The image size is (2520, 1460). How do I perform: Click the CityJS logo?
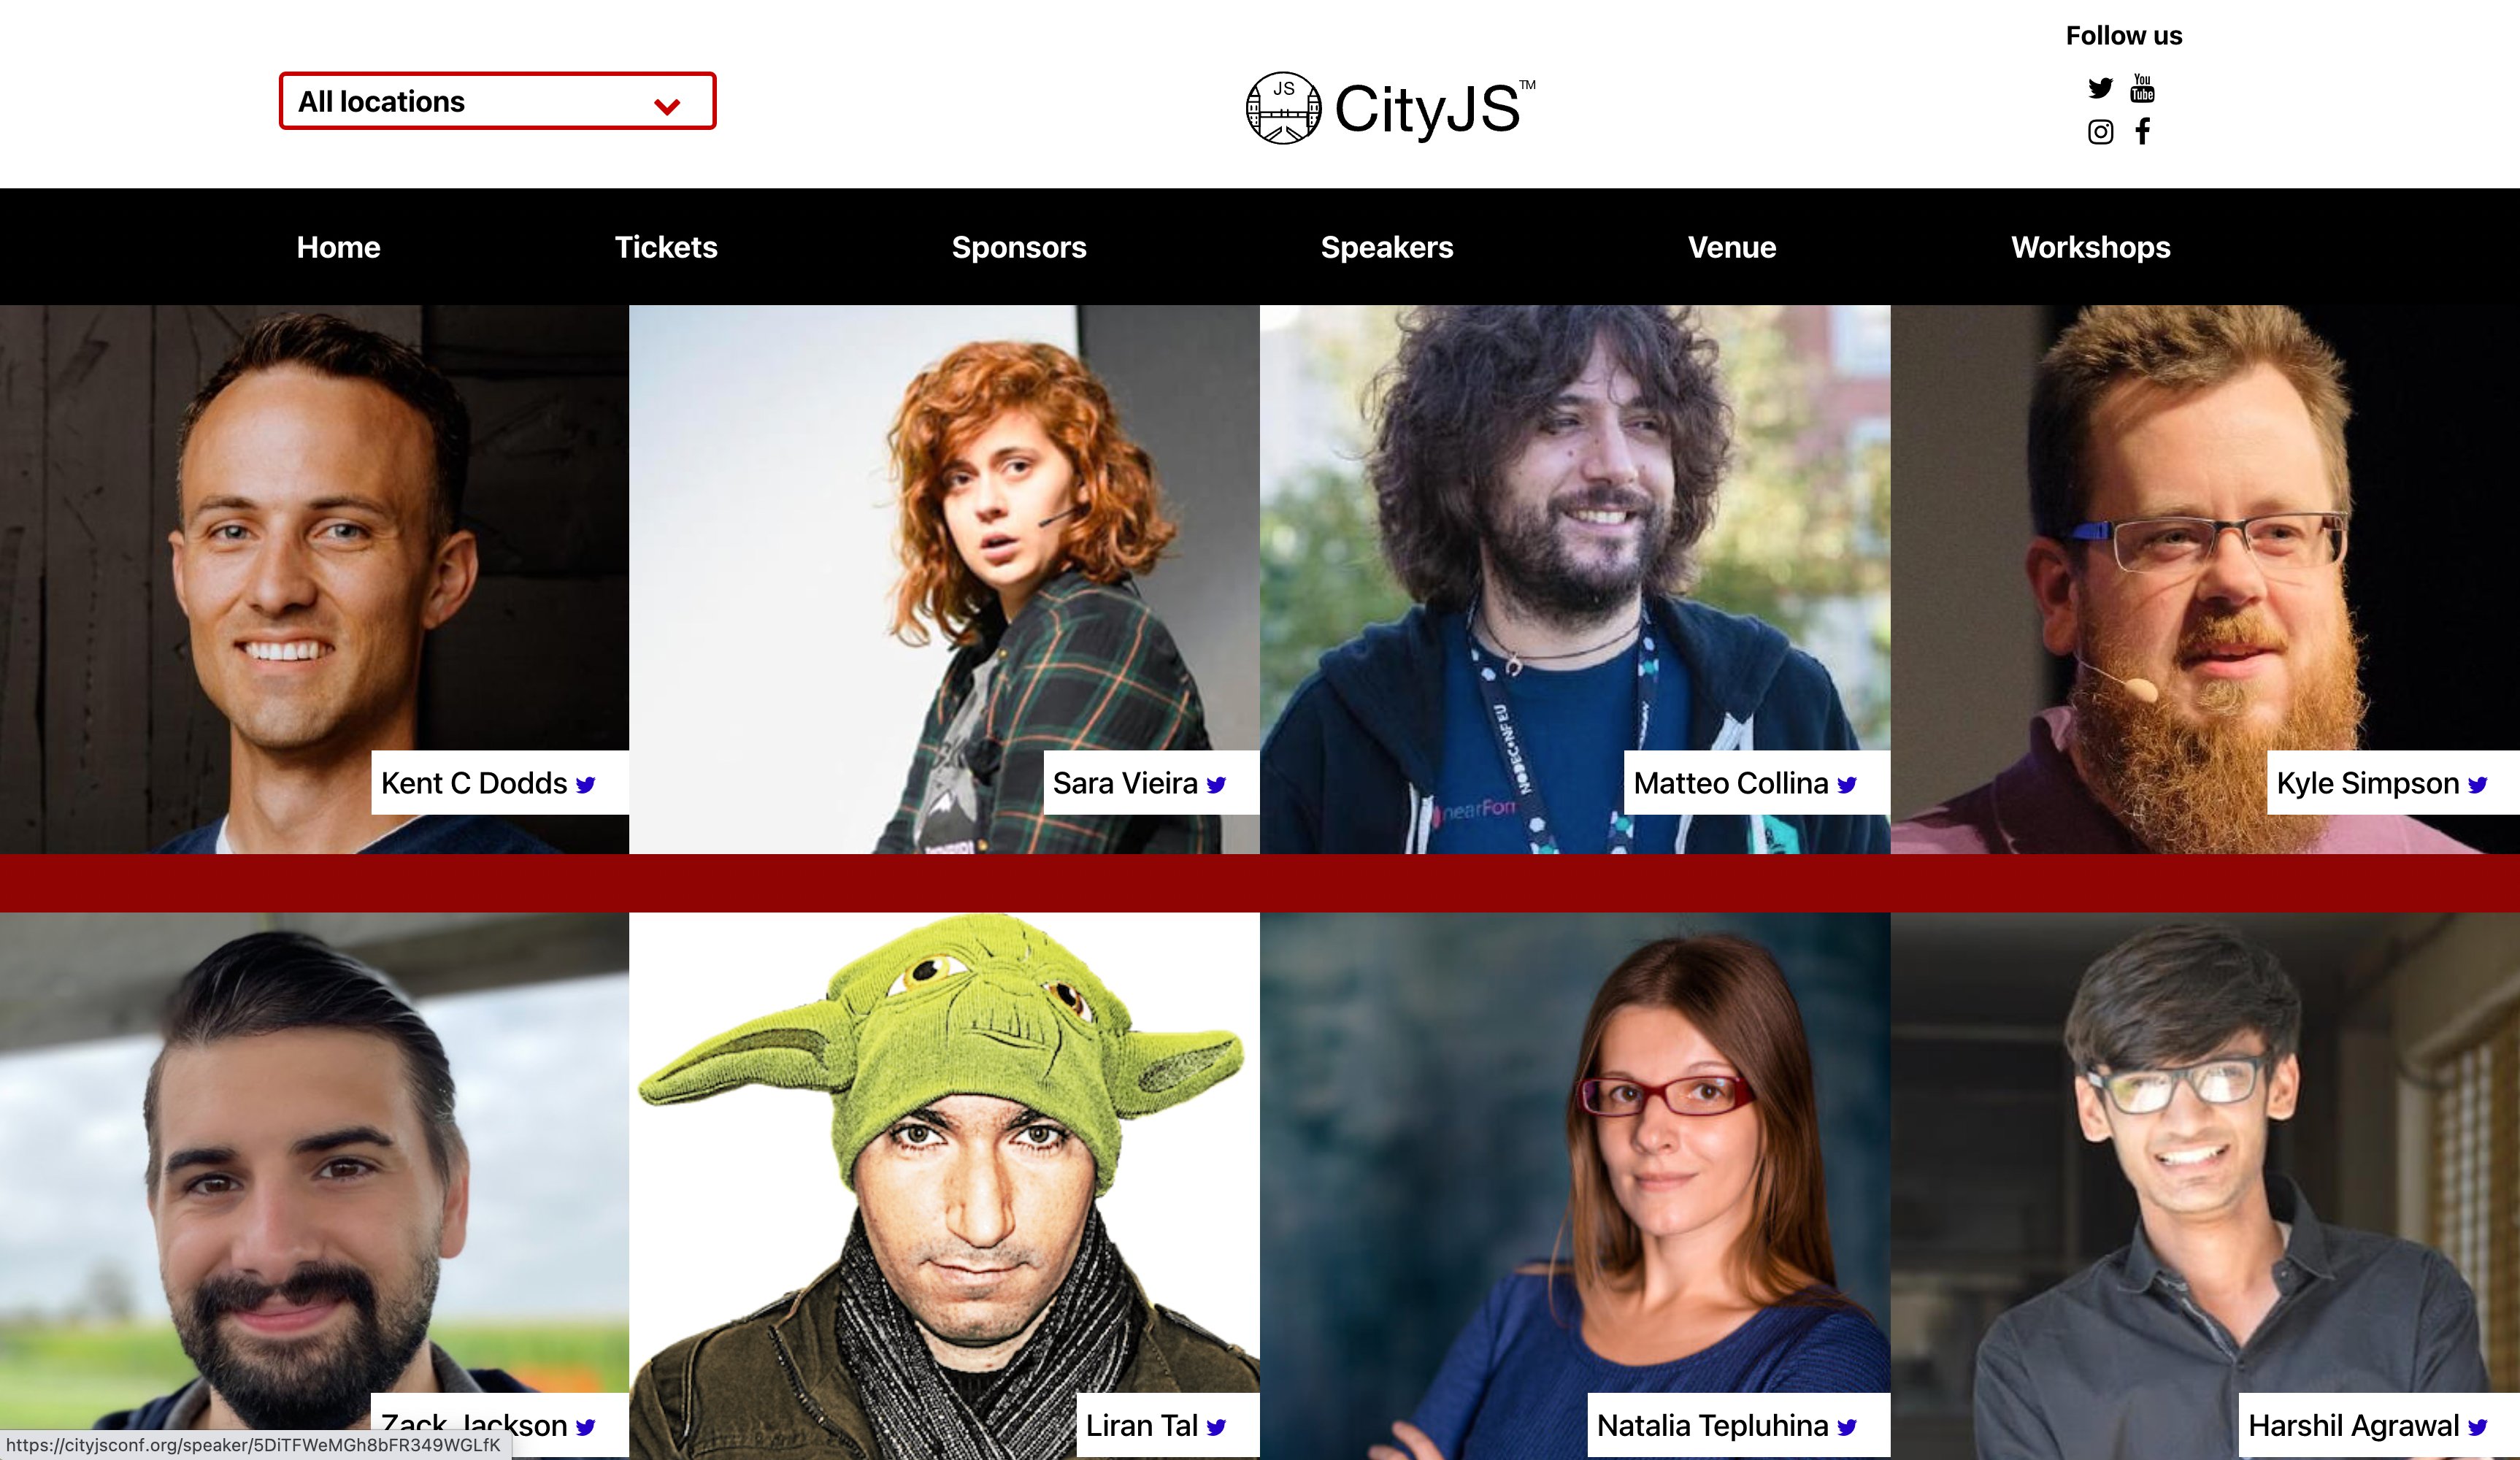(x=1390, y=108)
